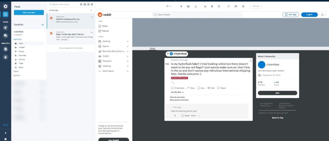Click Home in the Reddit feeds list
This screenshot has height=141, width=329.
tap(103, 26)
